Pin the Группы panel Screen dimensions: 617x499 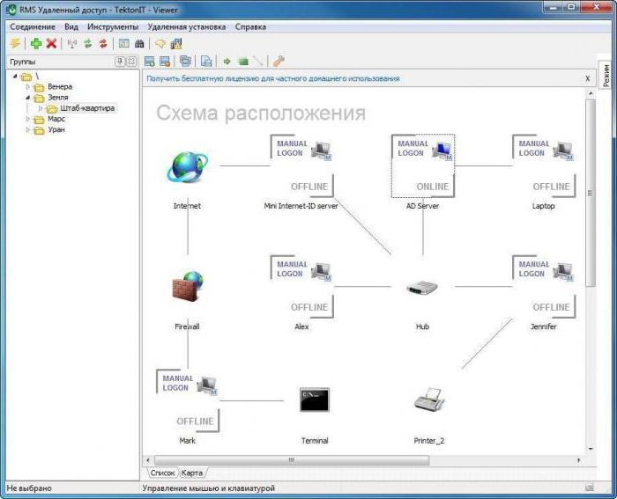pos(120,62)
